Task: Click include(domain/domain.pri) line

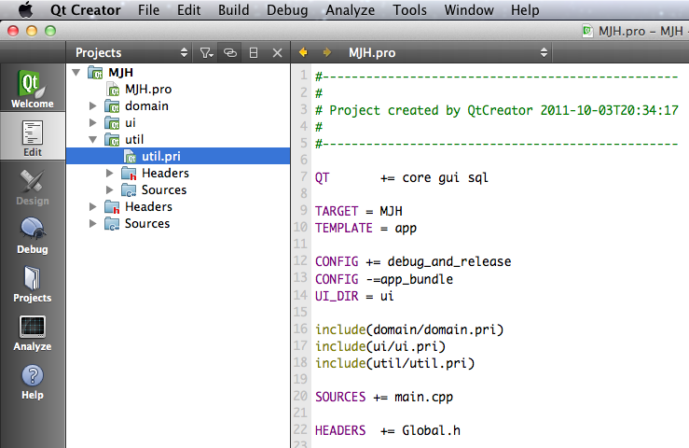Action: (x=409, y=329)
